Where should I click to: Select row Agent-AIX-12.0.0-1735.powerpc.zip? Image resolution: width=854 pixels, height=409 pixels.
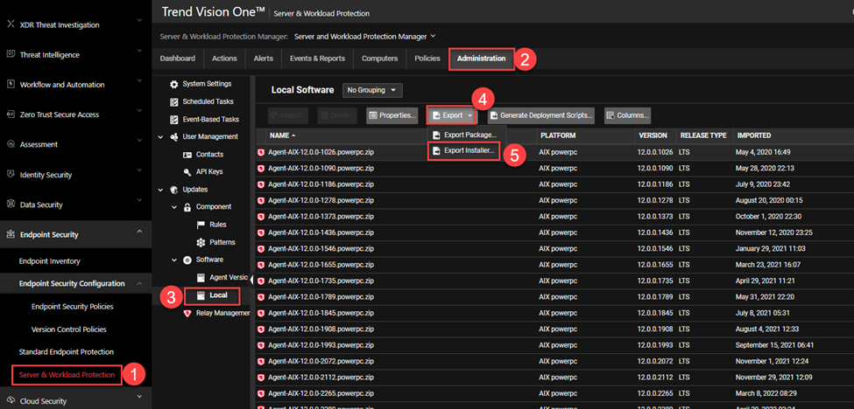pyautogui.click(x=554, y=281)
